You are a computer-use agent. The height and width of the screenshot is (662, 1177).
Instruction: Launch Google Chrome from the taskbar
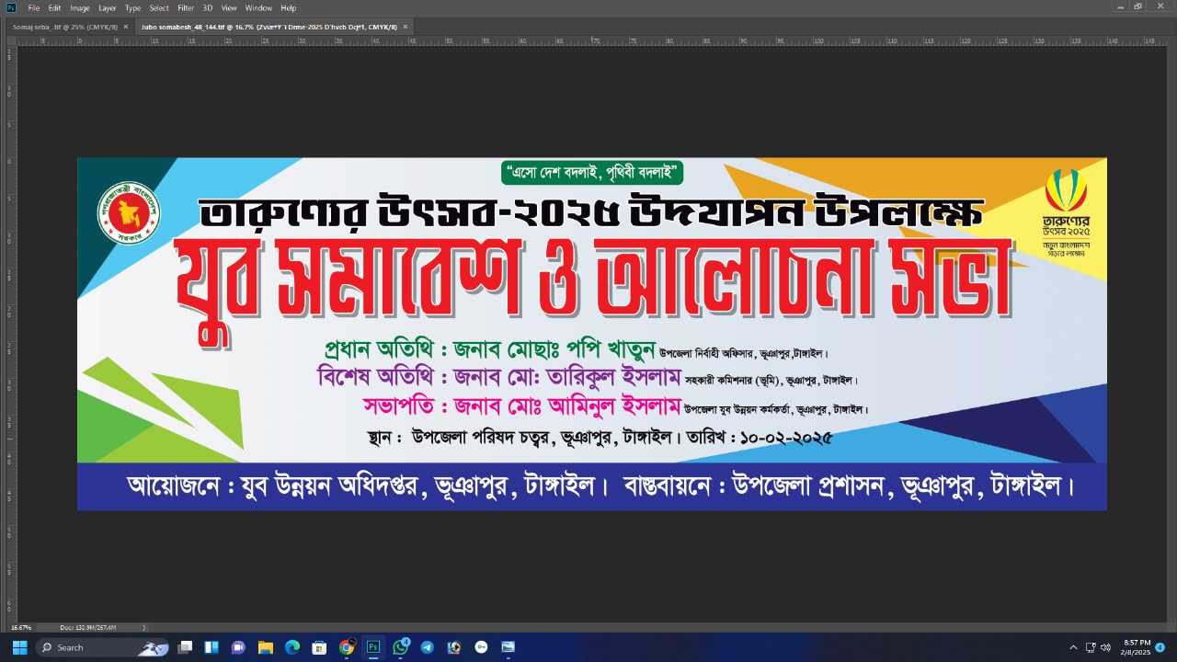pyautogui.click(x=347, y=648)
